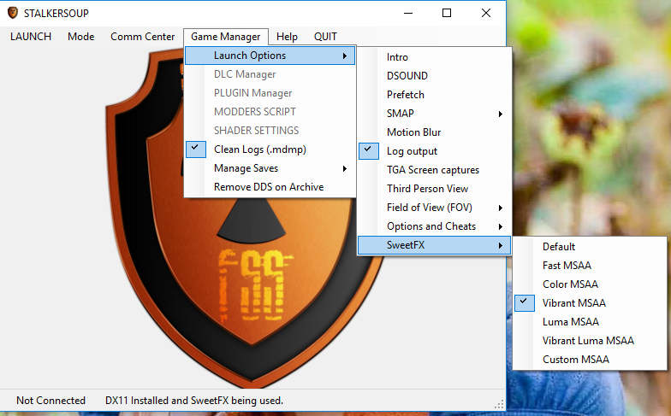Toggle the Intro launch option
The image size is (671, 416).
(435, 57)
